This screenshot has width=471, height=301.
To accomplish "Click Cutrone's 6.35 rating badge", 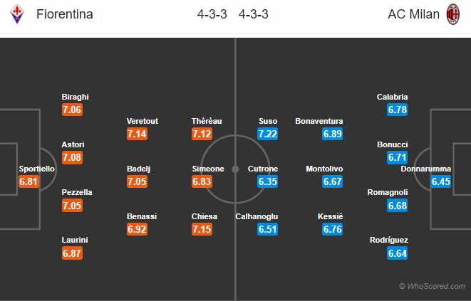I will click(x=268, y=181).
